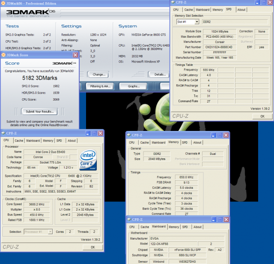Click Submit Your Results button
Image resolution: width=274 pixels, height=264 pixels.
[x=39, y=111]
